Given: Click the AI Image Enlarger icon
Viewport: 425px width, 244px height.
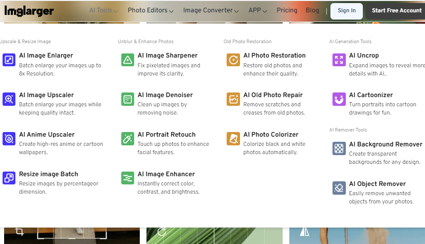Looking at the screenshot, I should coord(9,60).
